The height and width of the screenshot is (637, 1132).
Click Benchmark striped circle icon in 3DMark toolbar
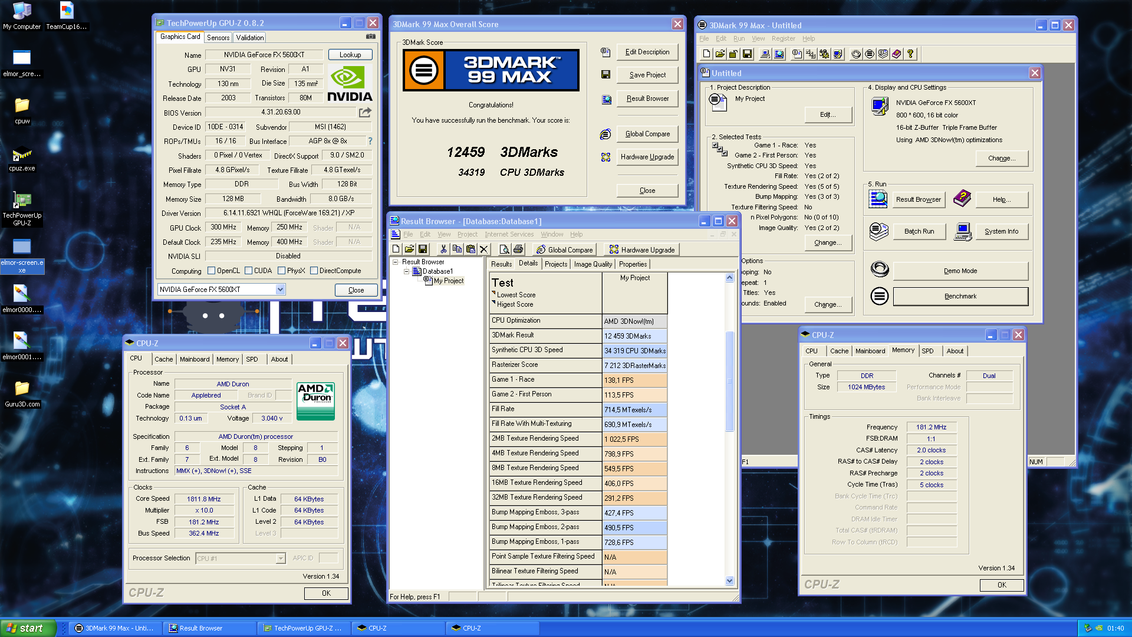coord(870,54)
